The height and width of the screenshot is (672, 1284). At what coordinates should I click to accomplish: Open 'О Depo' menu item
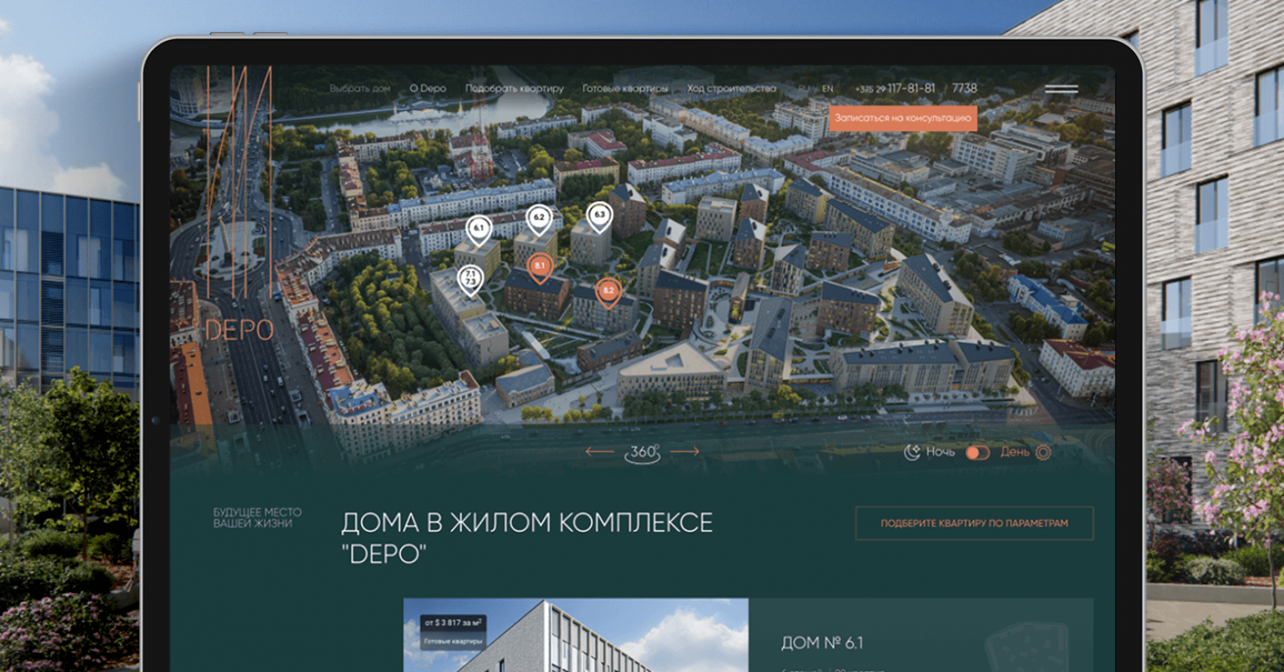(428, 88)
